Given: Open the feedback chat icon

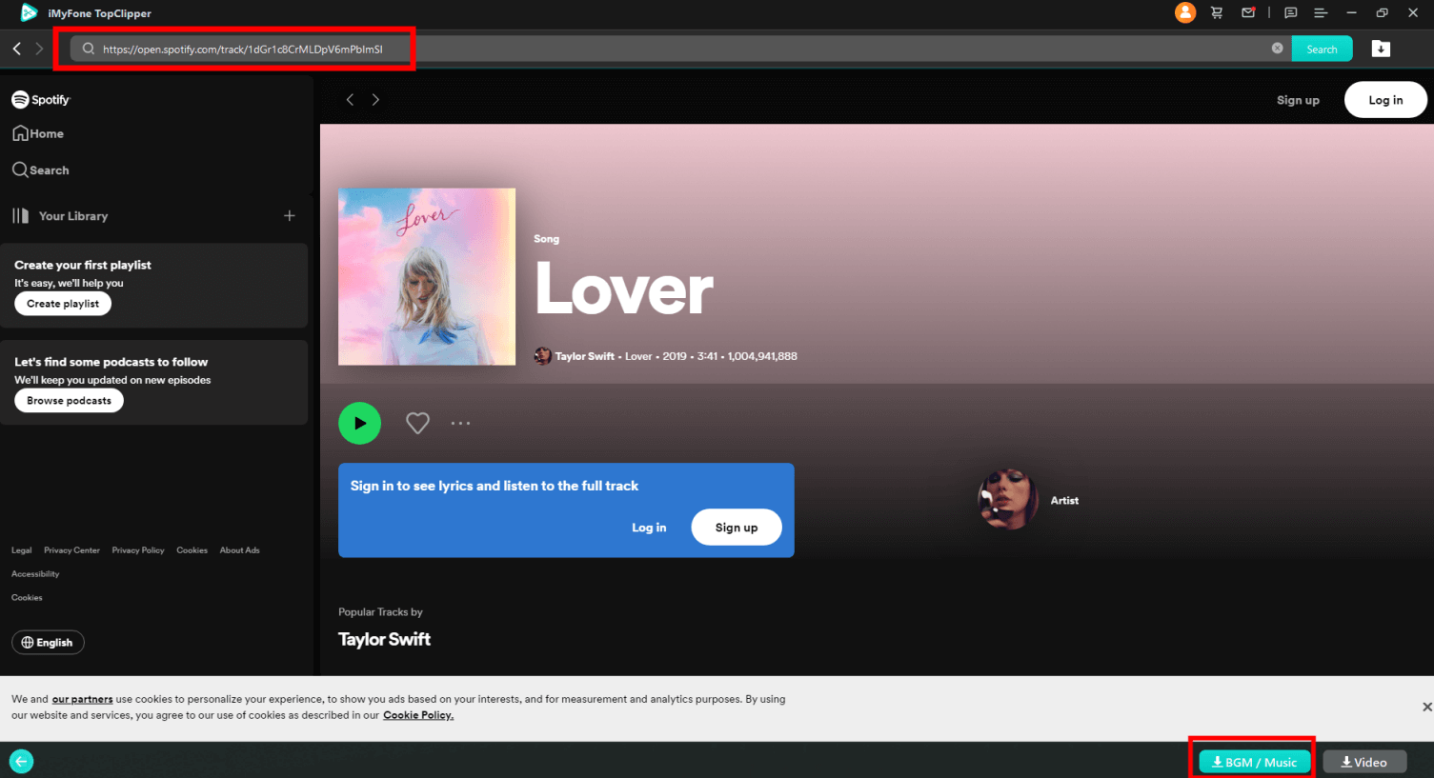Looking at the screenshot, I should (x=1290, y=12).
